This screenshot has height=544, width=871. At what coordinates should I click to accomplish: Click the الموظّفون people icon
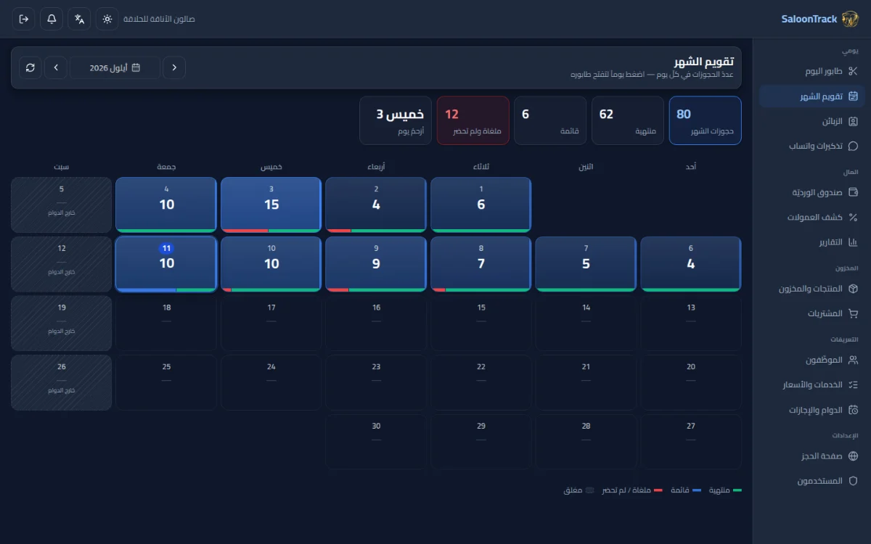pyautogui.click(x=853, y=360)
